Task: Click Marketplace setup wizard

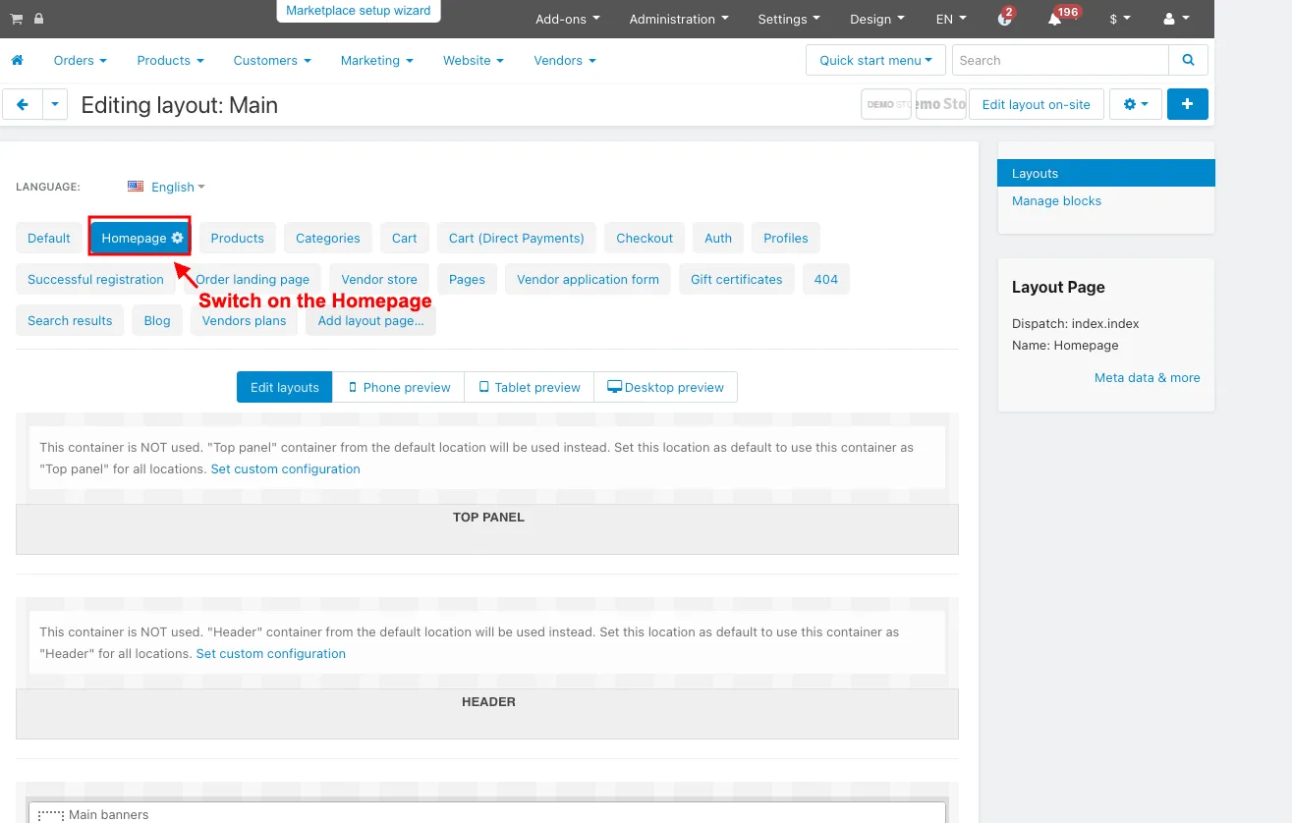Action: point(359,11)
